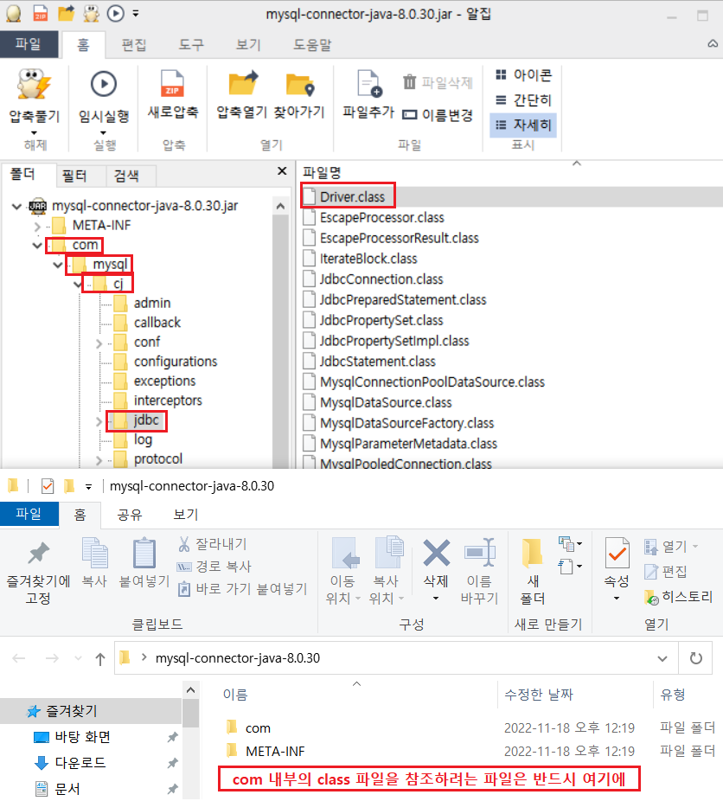Click the 복사 copy icon in Explorer
The height and width of the screenshot is (801, 723).
tap(95, 554)
